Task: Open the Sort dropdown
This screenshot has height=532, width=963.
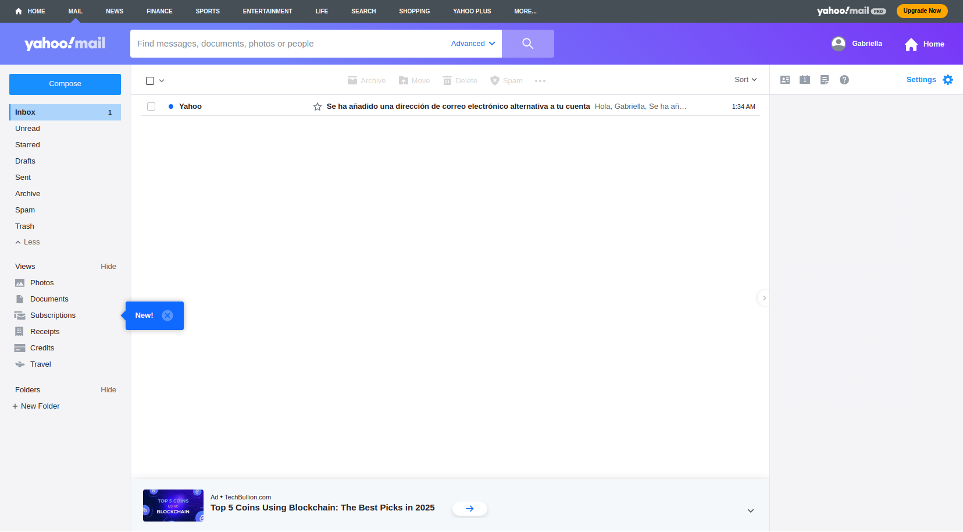Action: coord(746,80)
